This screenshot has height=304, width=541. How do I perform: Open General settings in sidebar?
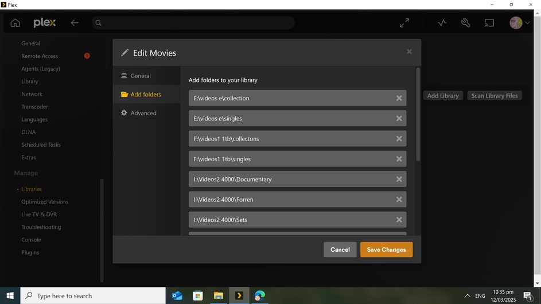(31, 43)
